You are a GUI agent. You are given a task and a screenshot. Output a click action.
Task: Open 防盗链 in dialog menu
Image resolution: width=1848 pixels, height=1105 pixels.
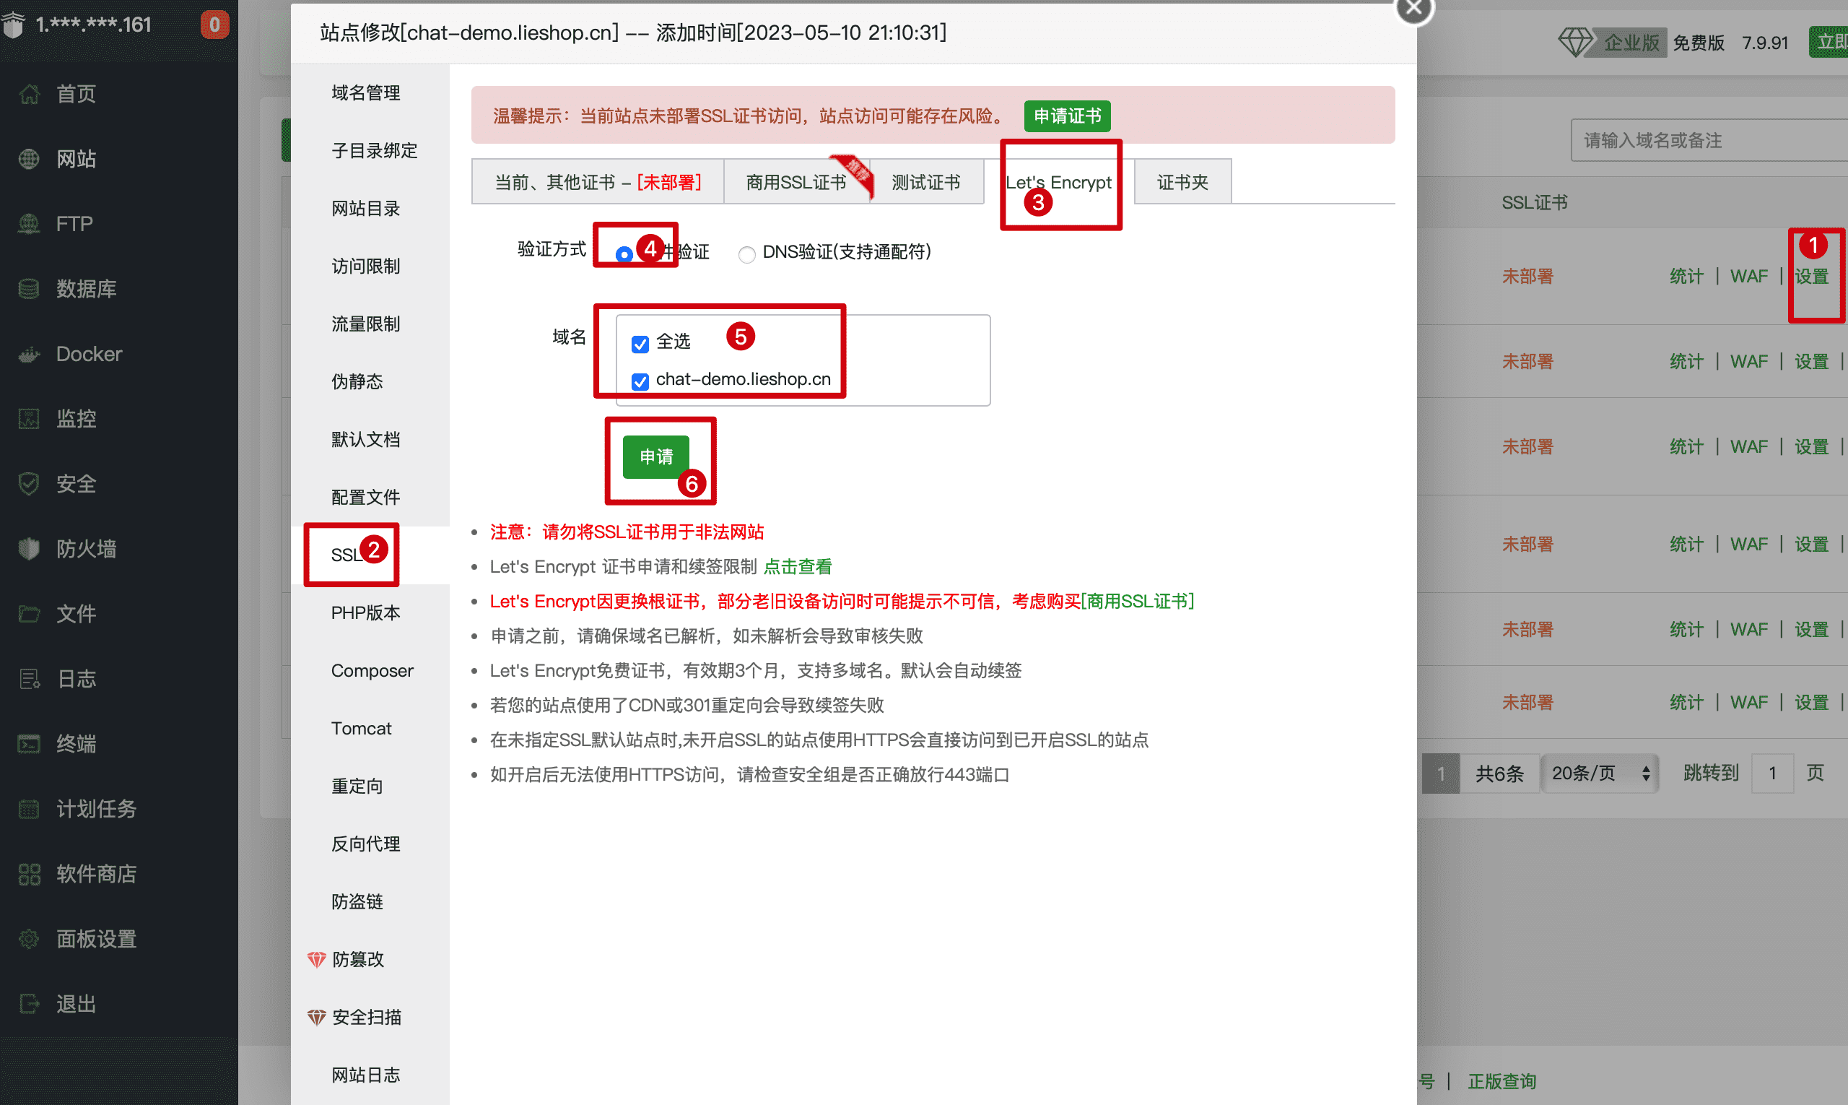click(x=370, y=901)
